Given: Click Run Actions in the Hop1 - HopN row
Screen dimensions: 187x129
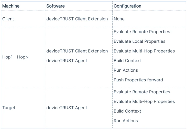Looking at the screenshot, I should point(126,70).
